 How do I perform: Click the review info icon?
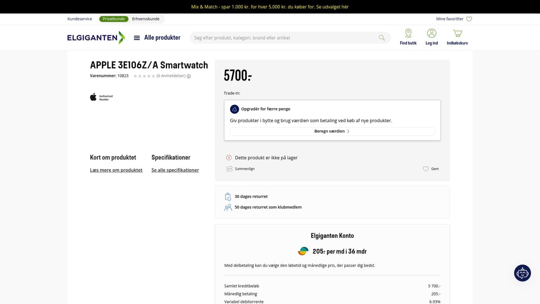coord(189,76)
